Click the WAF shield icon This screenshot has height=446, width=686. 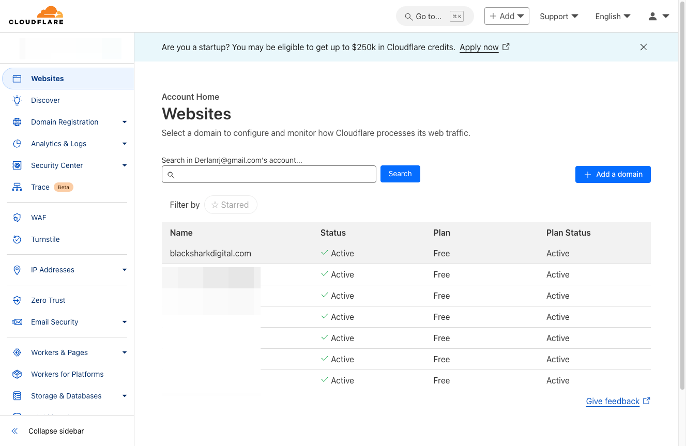[17, 218]
